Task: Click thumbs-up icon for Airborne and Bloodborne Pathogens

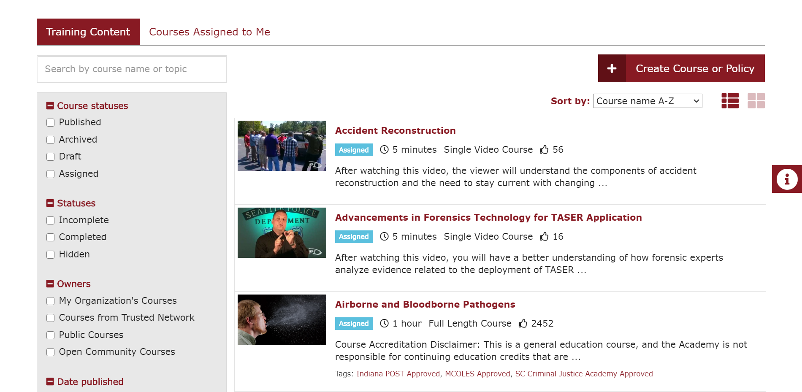Action: pyautogui.click(x=523, y=323)
